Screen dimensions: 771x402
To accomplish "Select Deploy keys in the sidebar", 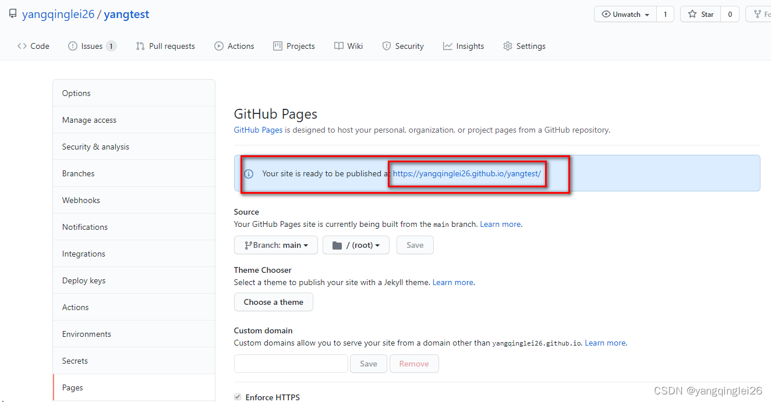I will click(x=134, y=280).
